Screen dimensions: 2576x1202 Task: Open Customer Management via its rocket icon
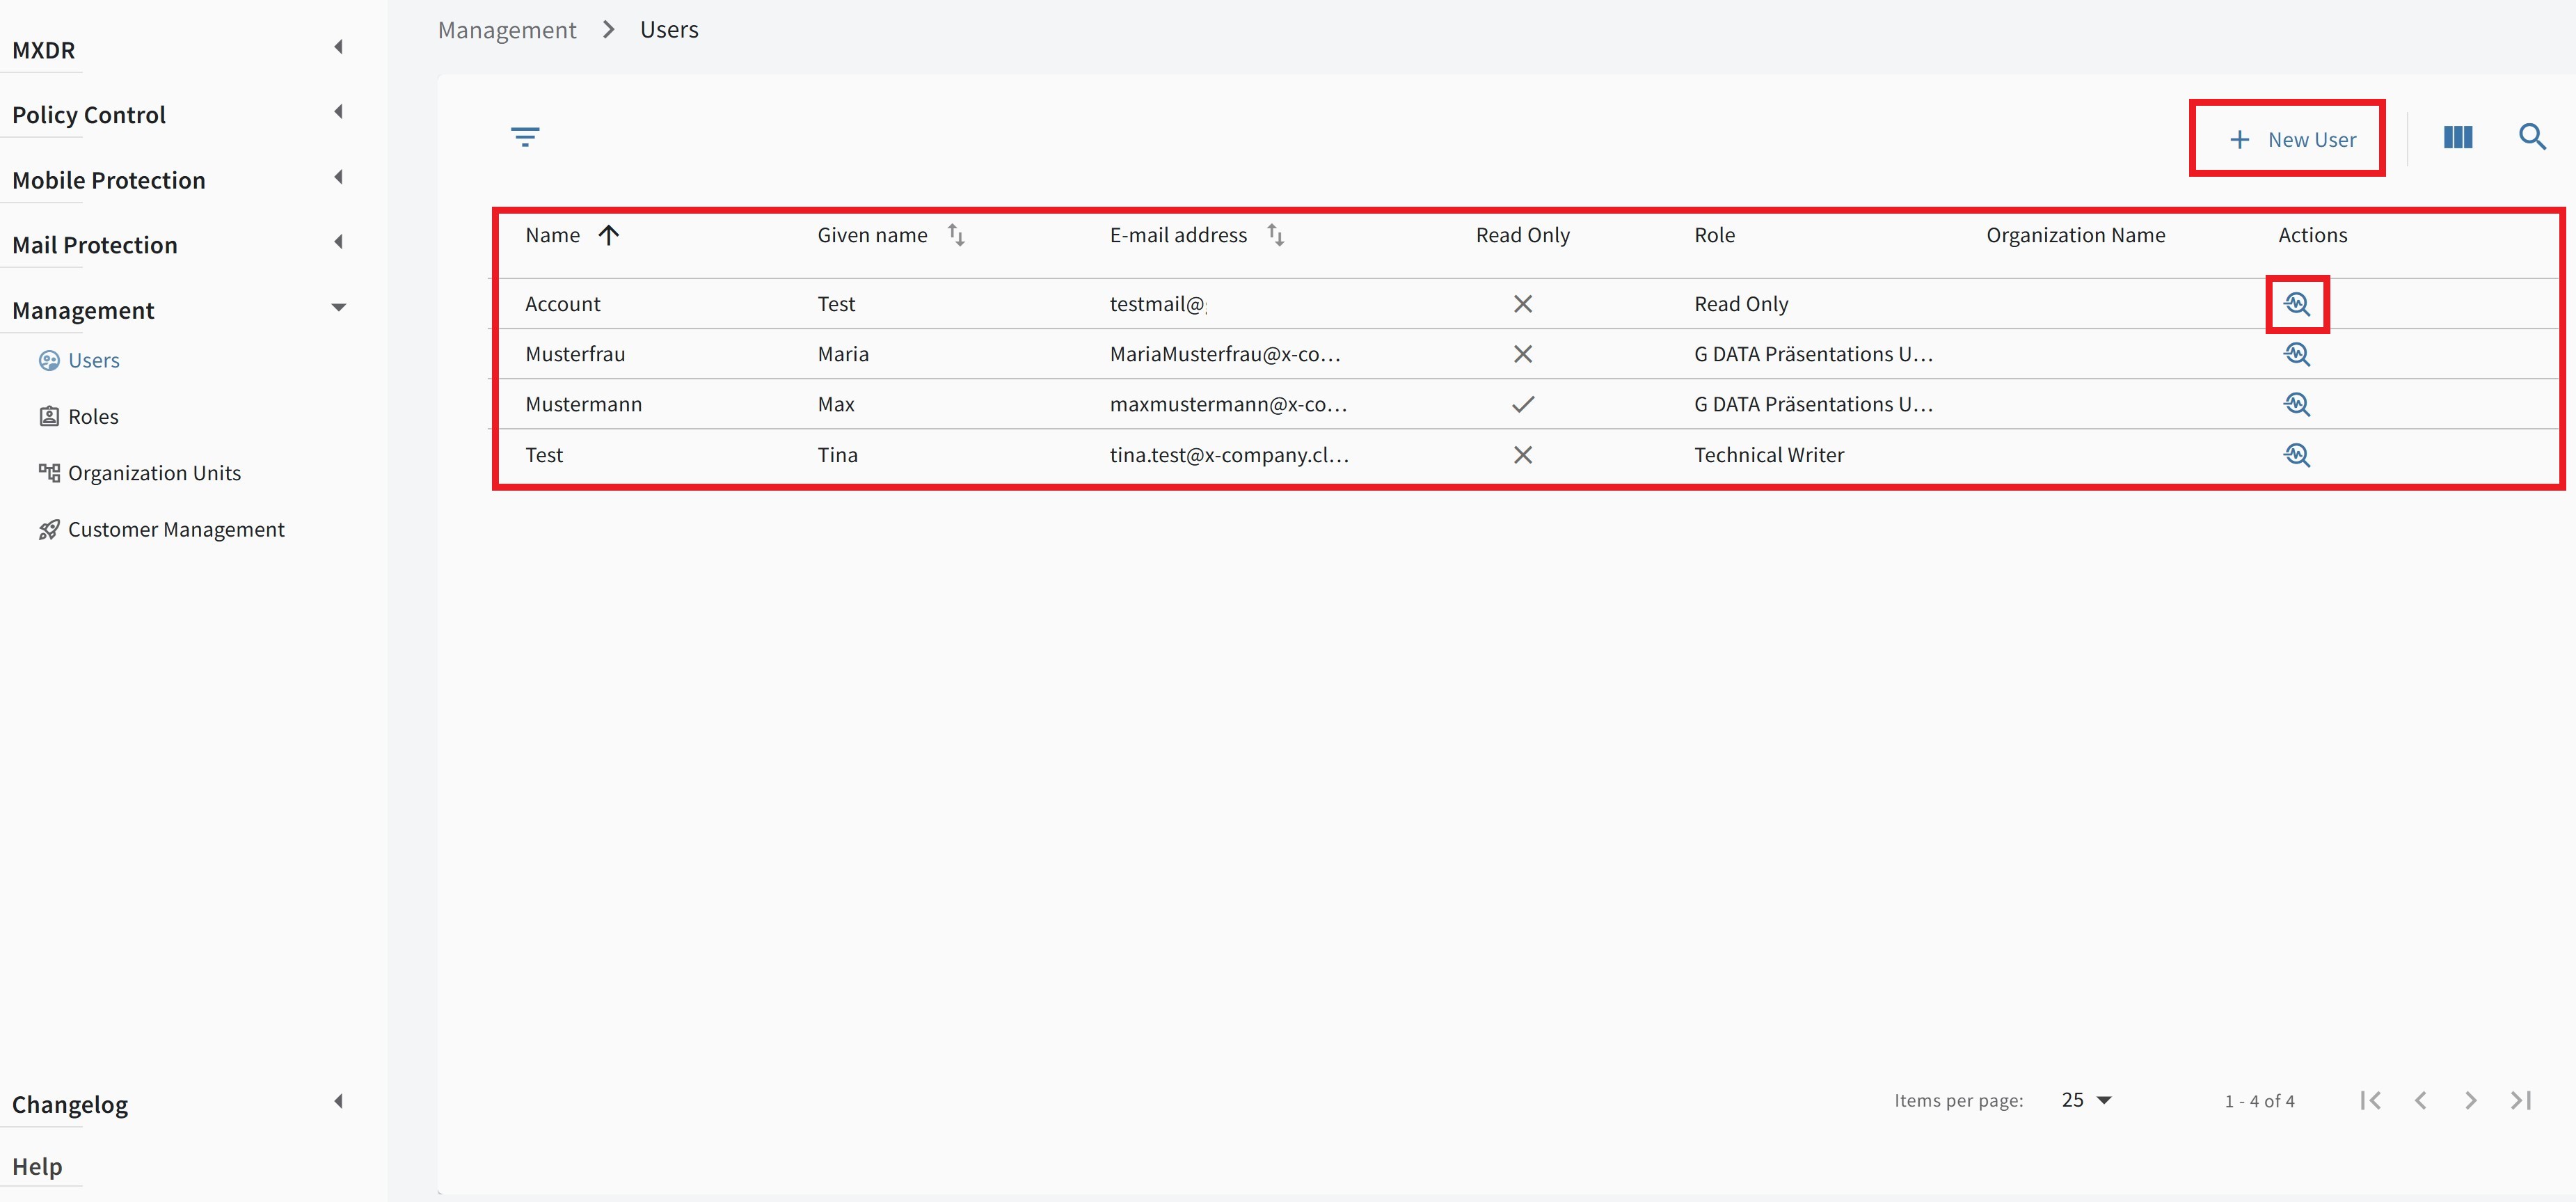coord(49,529)
